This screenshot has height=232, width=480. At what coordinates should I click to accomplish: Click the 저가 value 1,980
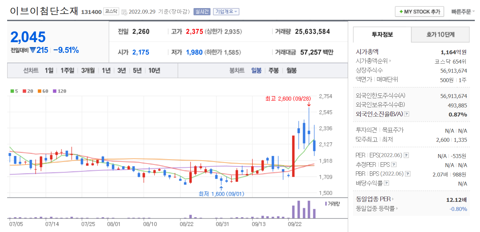194,52
